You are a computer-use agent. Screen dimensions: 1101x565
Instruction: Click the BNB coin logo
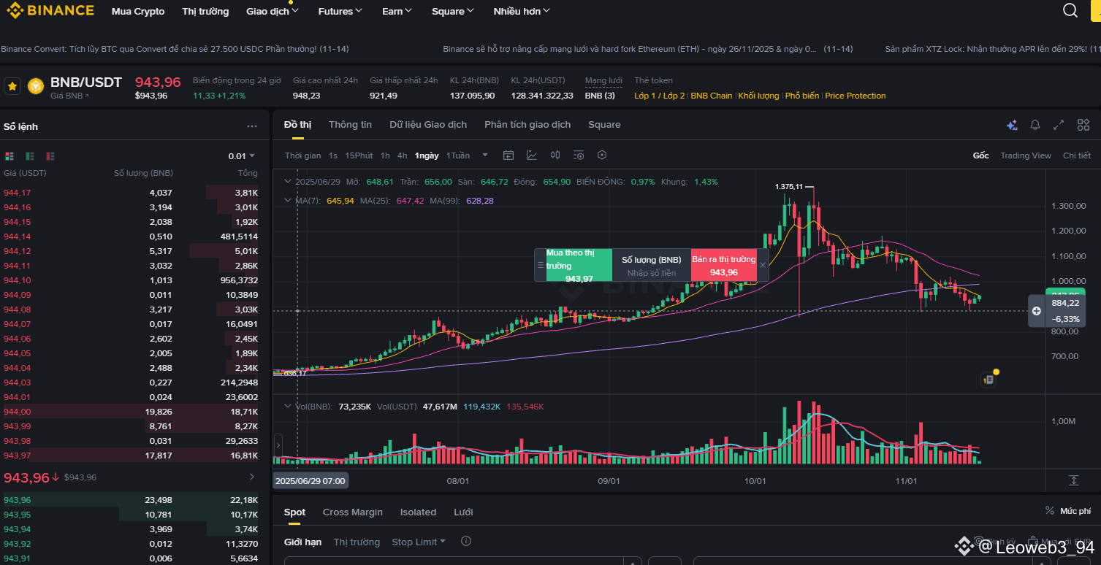[36, 86]
